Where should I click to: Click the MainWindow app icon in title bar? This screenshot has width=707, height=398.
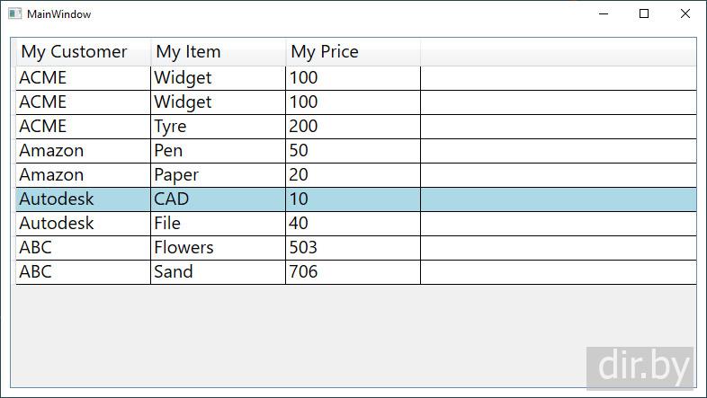(14, 13)
